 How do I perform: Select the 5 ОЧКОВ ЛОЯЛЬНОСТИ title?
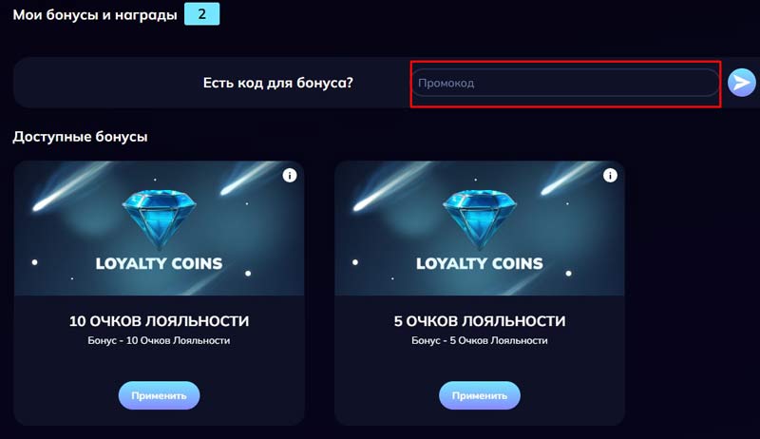tap(480, 321)
